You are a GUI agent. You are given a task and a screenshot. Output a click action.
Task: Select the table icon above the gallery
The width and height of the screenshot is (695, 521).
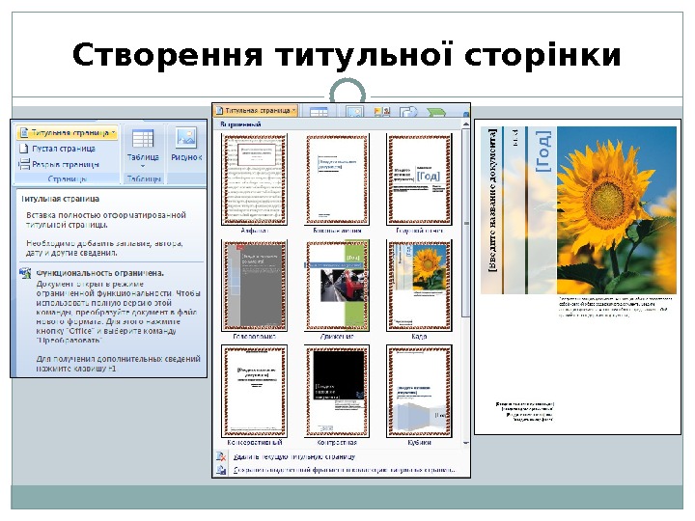(319, 111)
